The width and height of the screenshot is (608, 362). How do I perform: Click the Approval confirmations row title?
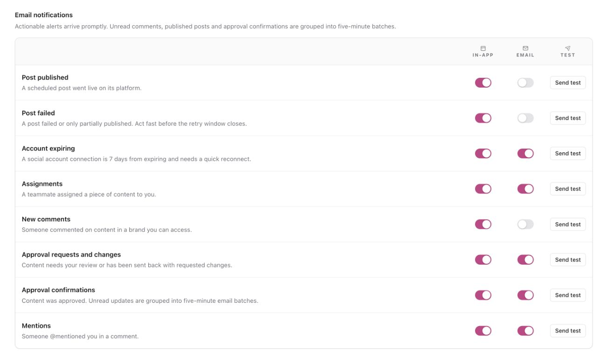(x=58, y=290)
